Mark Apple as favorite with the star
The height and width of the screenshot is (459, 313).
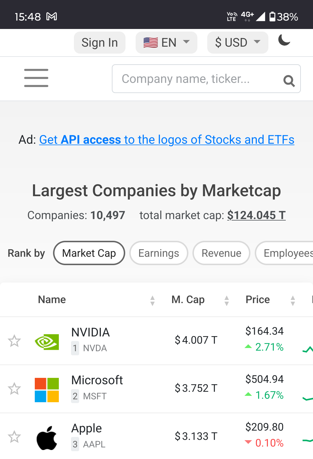pos(14,437)
